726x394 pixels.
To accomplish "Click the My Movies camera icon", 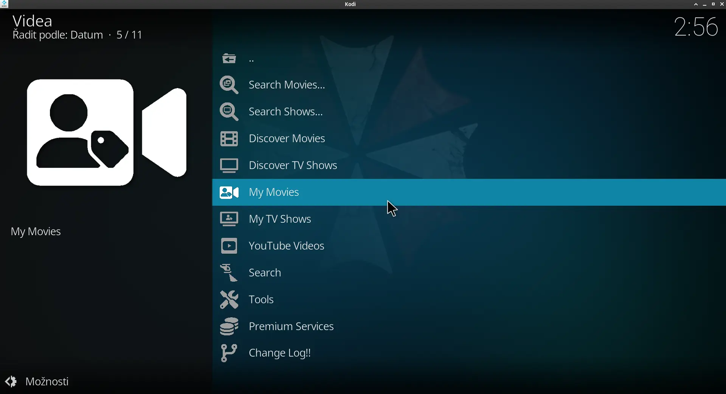I will point(230,193).
